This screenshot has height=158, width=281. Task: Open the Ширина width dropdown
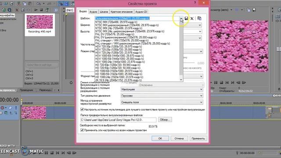click(200, 25)
